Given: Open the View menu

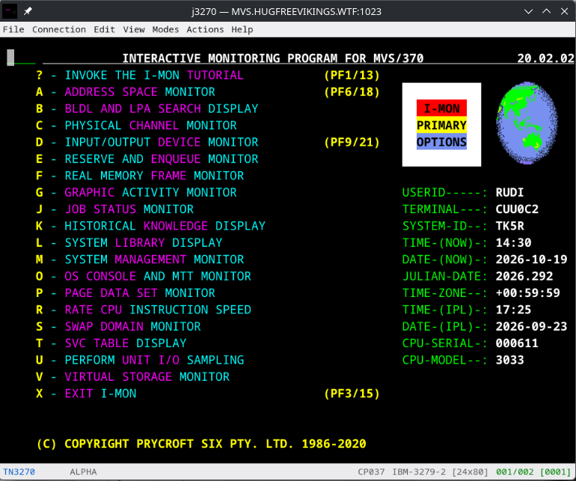Looking at the screenshot, I should 134,29.
